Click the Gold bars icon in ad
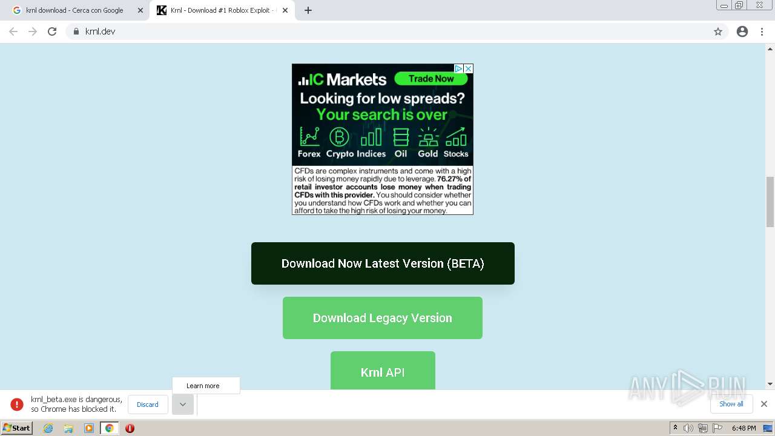Viewport: 775px width, 436px height. 428,137
